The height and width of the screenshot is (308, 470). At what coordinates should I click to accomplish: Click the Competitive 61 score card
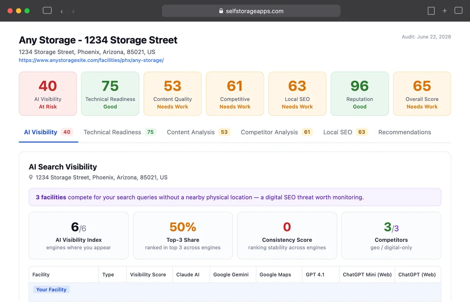pyautogui.click(x=235, y=93)
